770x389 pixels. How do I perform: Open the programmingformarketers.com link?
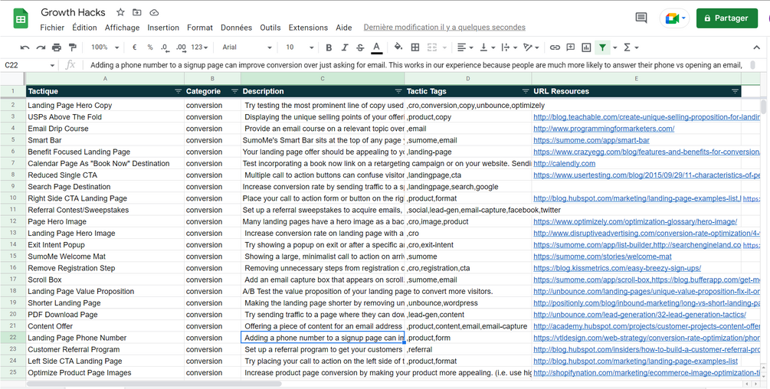[x=604, y=129]
